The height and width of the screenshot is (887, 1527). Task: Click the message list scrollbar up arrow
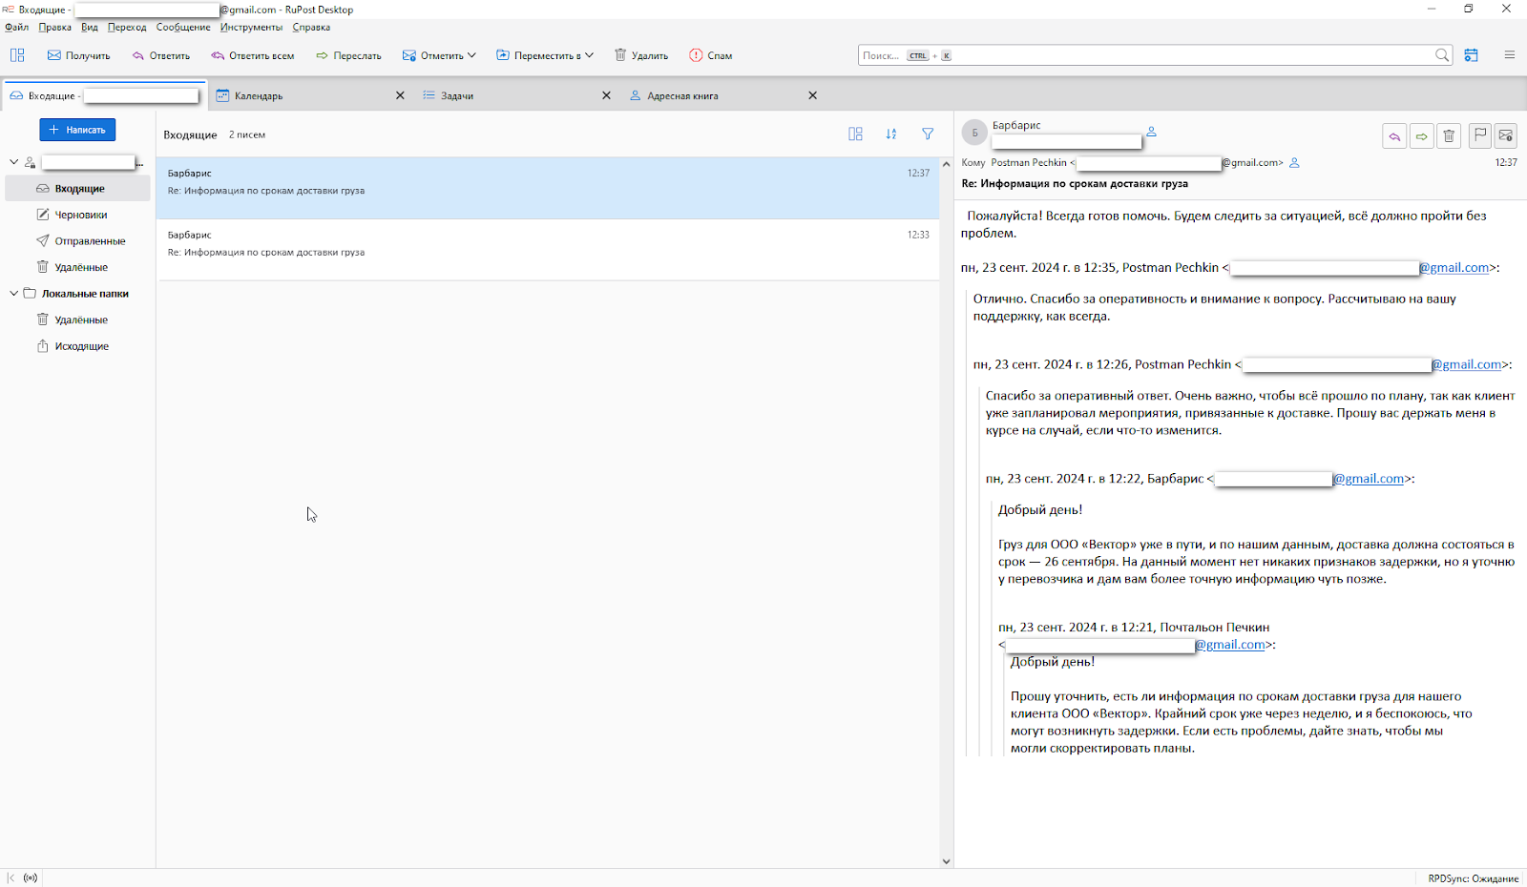(947, 164)
